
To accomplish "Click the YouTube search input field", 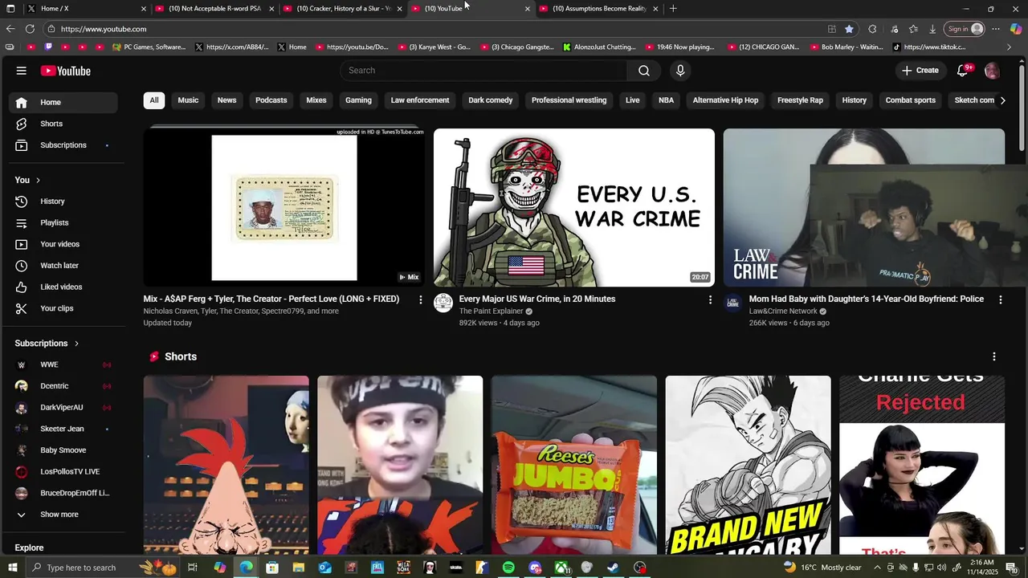I will (x=483, y=71).
